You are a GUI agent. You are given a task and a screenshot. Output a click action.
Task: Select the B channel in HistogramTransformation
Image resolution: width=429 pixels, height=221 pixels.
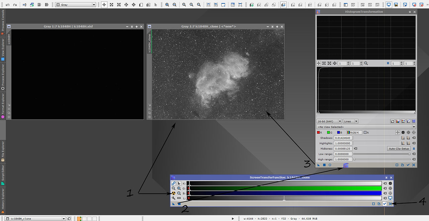click(x=339, y=133)
